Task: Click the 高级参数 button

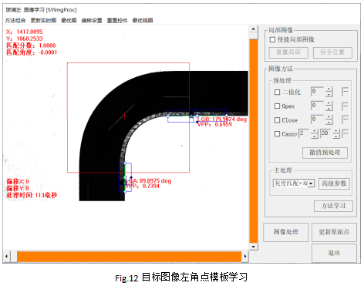Action: click(334, 183)
